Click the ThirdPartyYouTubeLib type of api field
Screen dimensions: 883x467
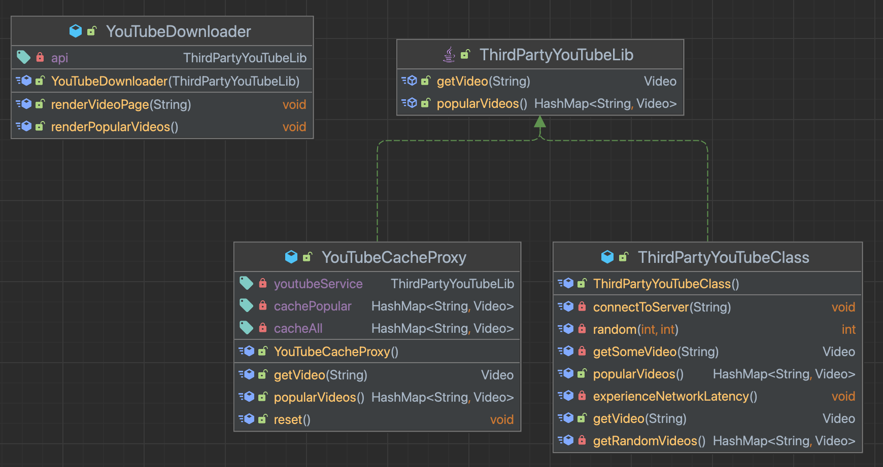245,58
